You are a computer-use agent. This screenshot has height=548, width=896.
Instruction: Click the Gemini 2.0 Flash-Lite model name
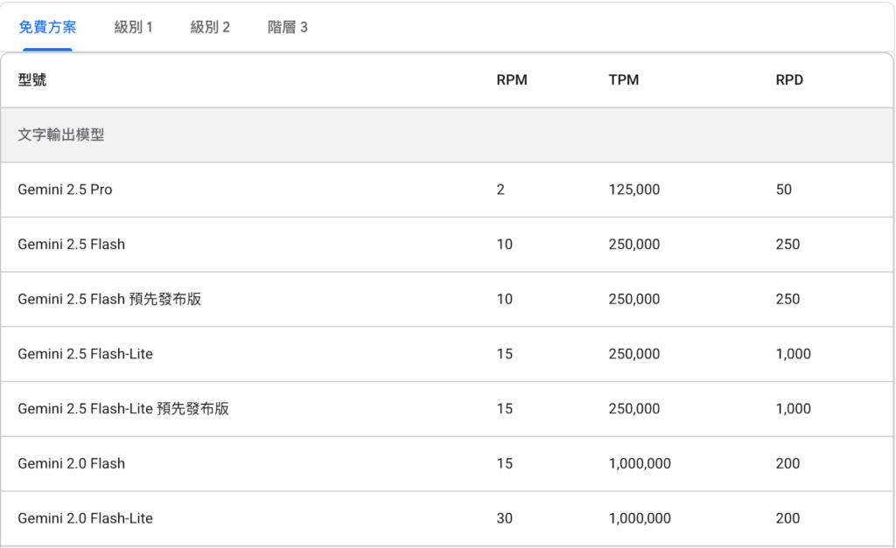pos(85,518)
